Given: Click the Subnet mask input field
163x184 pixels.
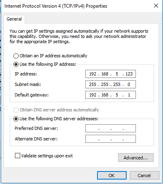Looking at the screenshot, I should coord(110,84).
